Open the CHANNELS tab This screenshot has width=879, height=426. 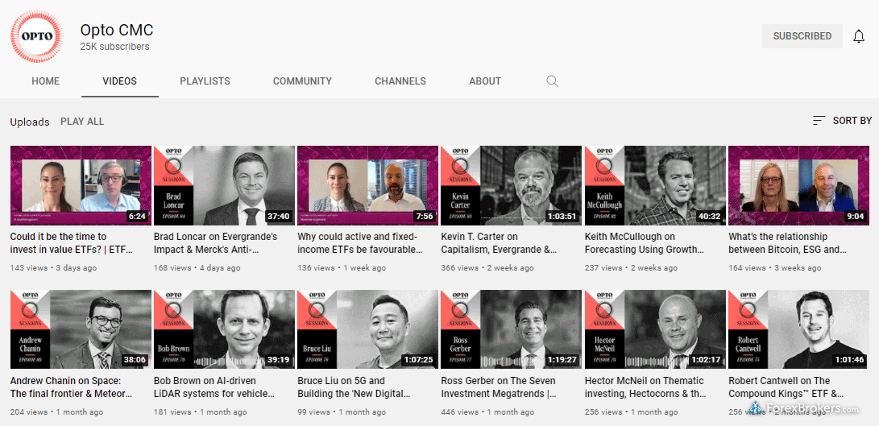pyautogui.click(x=400, y=81)
